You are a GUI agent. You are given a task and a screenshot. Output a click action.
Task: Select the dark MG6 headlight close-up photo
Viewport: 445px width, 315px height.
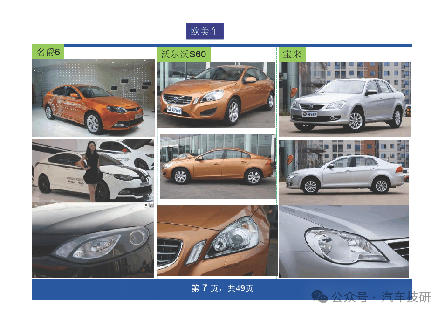pyautogui.click(x=93, y=240)
